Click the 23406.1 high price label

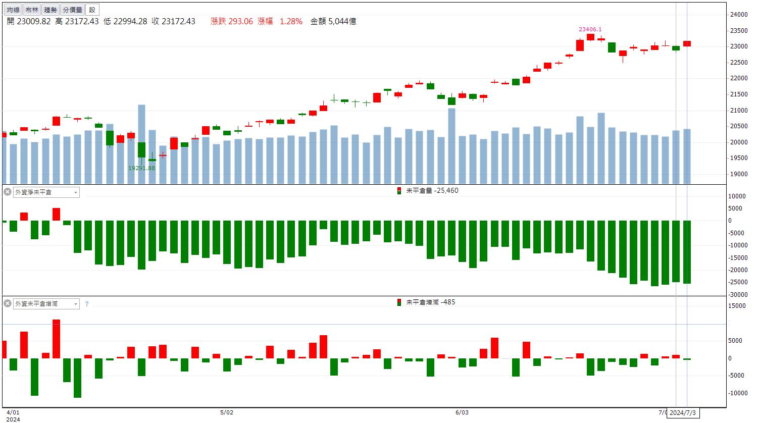pyautogui.click(x=590, y=30)
